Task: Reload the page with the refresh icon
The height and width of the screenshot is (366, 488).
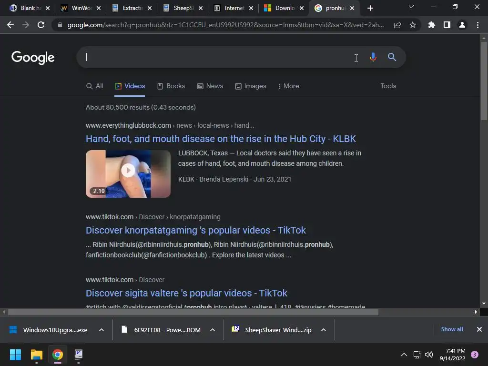Action: pos(41,25)
